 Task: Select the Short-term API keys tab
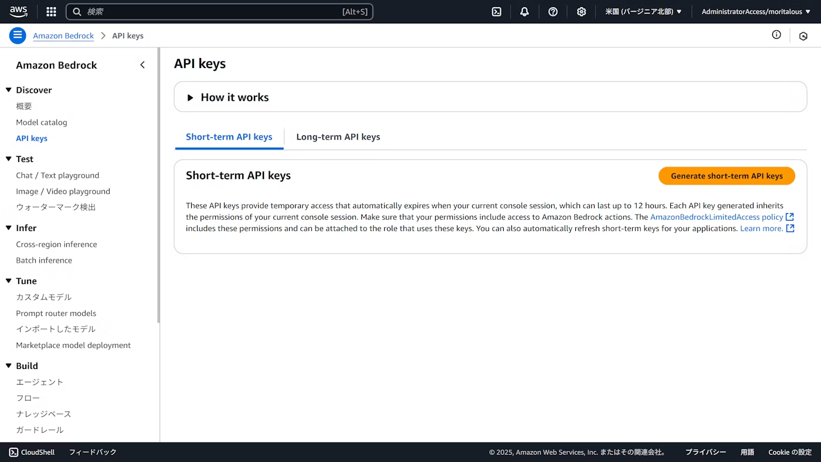pos(229,137)
